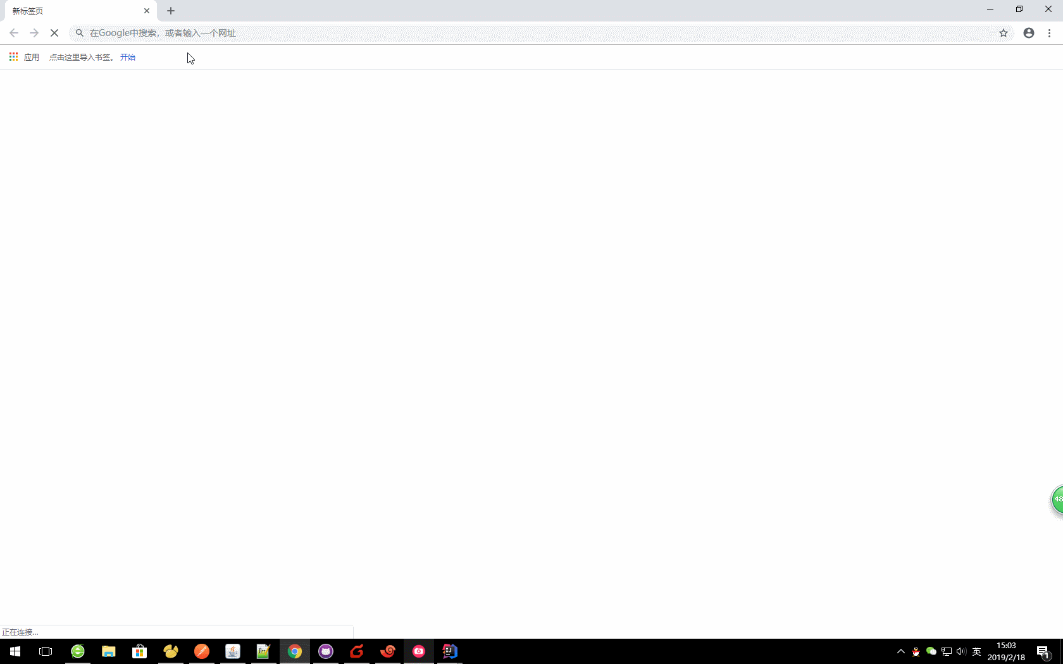Open Chrome's three-dot customize menu
The height and width of the screenshot is (664, 1063).
(1049, 33)
